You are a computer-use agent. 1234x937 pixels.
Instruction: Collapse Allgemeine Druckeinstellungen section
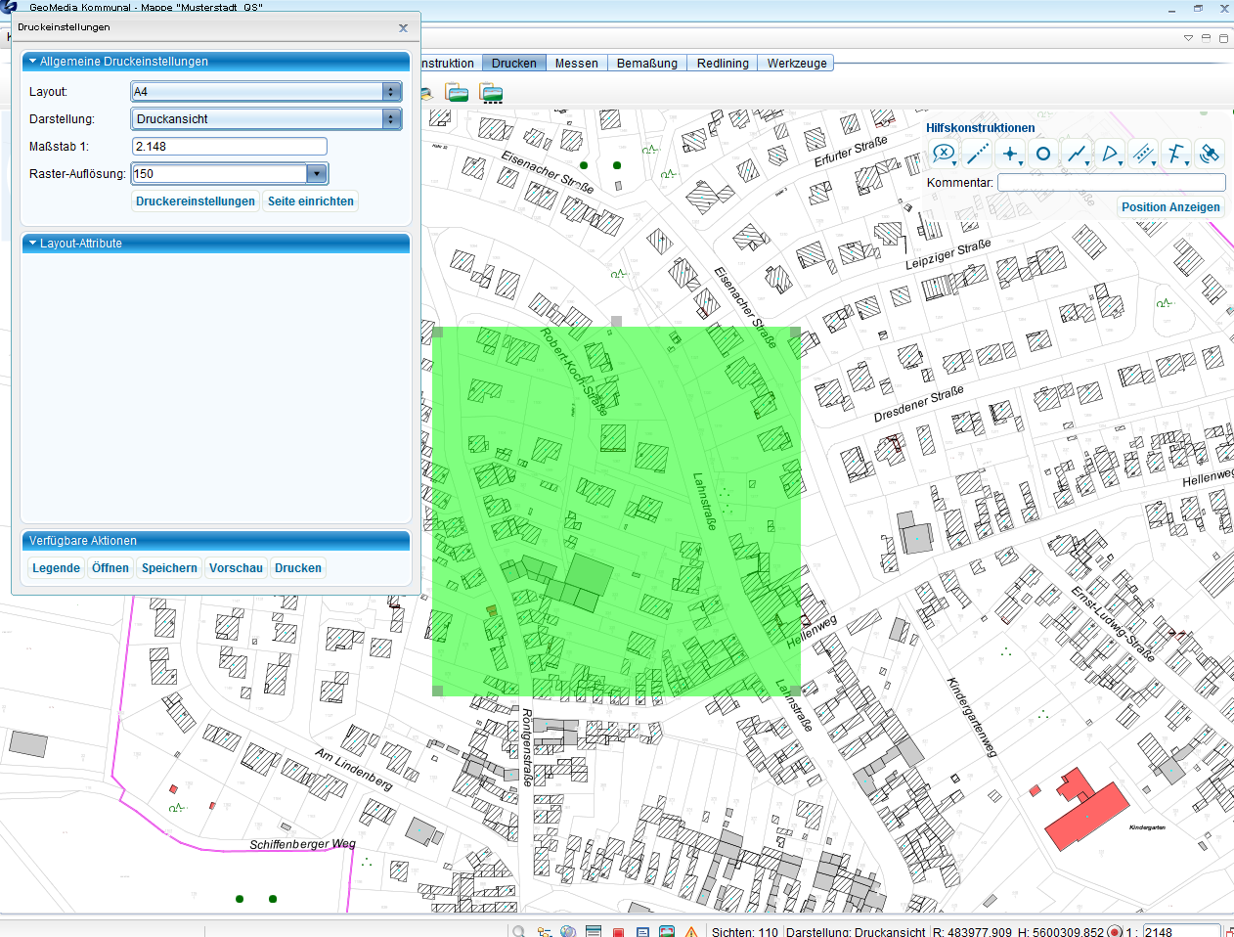click(32, 62)
